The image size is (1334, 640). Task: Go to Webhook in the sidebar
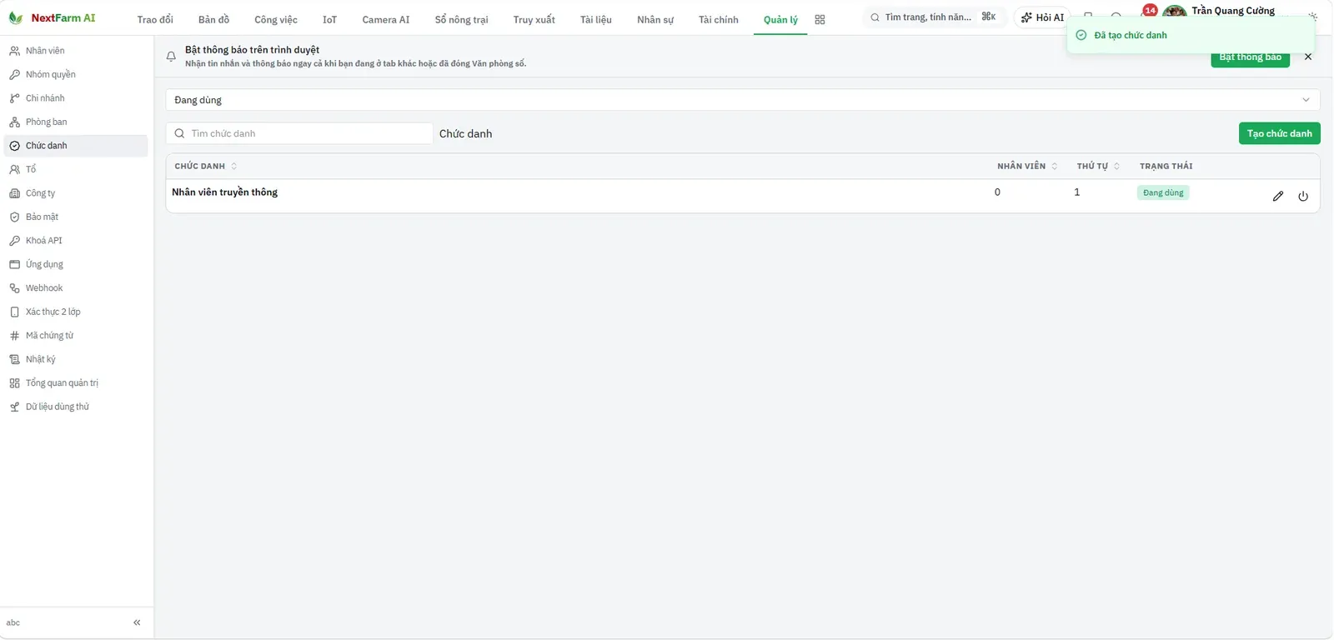click(76, 288)
